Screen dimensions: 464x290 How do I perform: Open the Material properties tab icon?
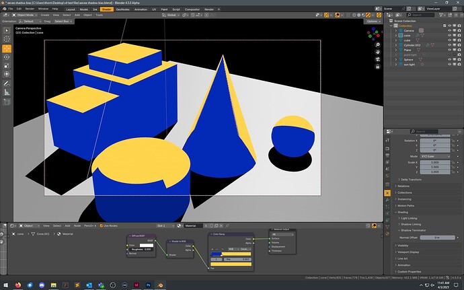[387, 233]
